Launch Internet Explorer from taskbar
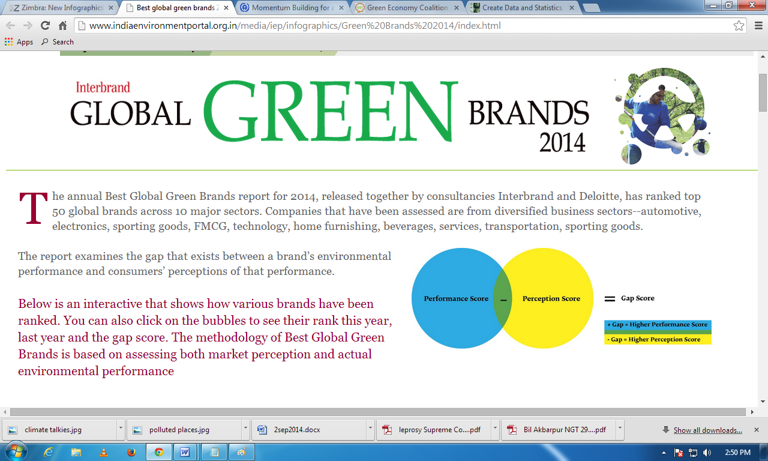The height and width of the screenshot is (461, 768). tap(49, 452)
